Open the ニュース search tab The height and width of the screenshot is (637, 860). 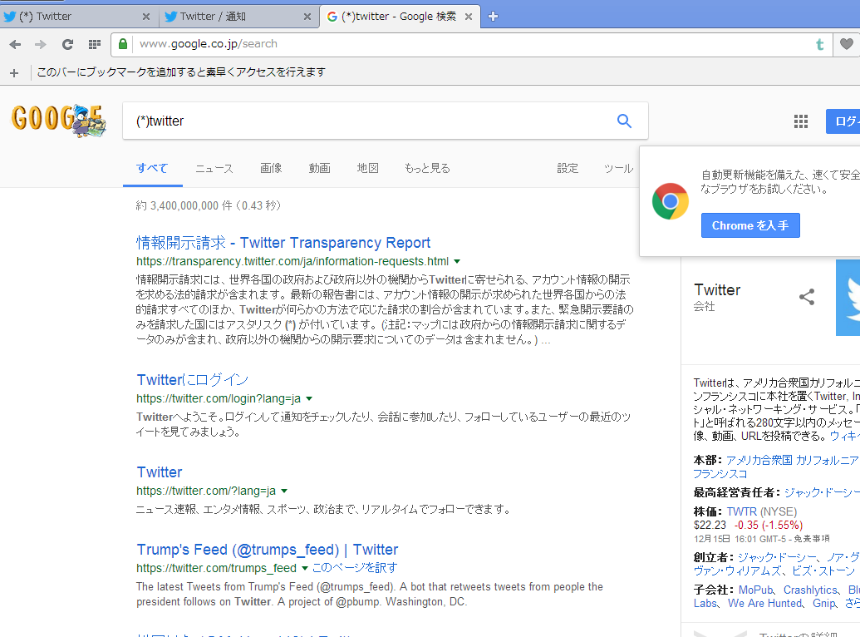[x=214, y=169]
